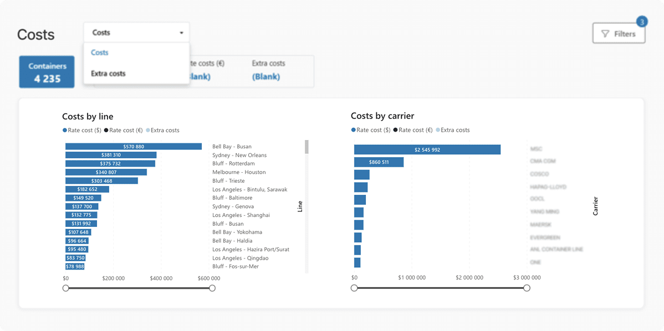Click the Rate cost (€) legend dot in Costs by line
664x331 pixels.
[x=106, y=131]
